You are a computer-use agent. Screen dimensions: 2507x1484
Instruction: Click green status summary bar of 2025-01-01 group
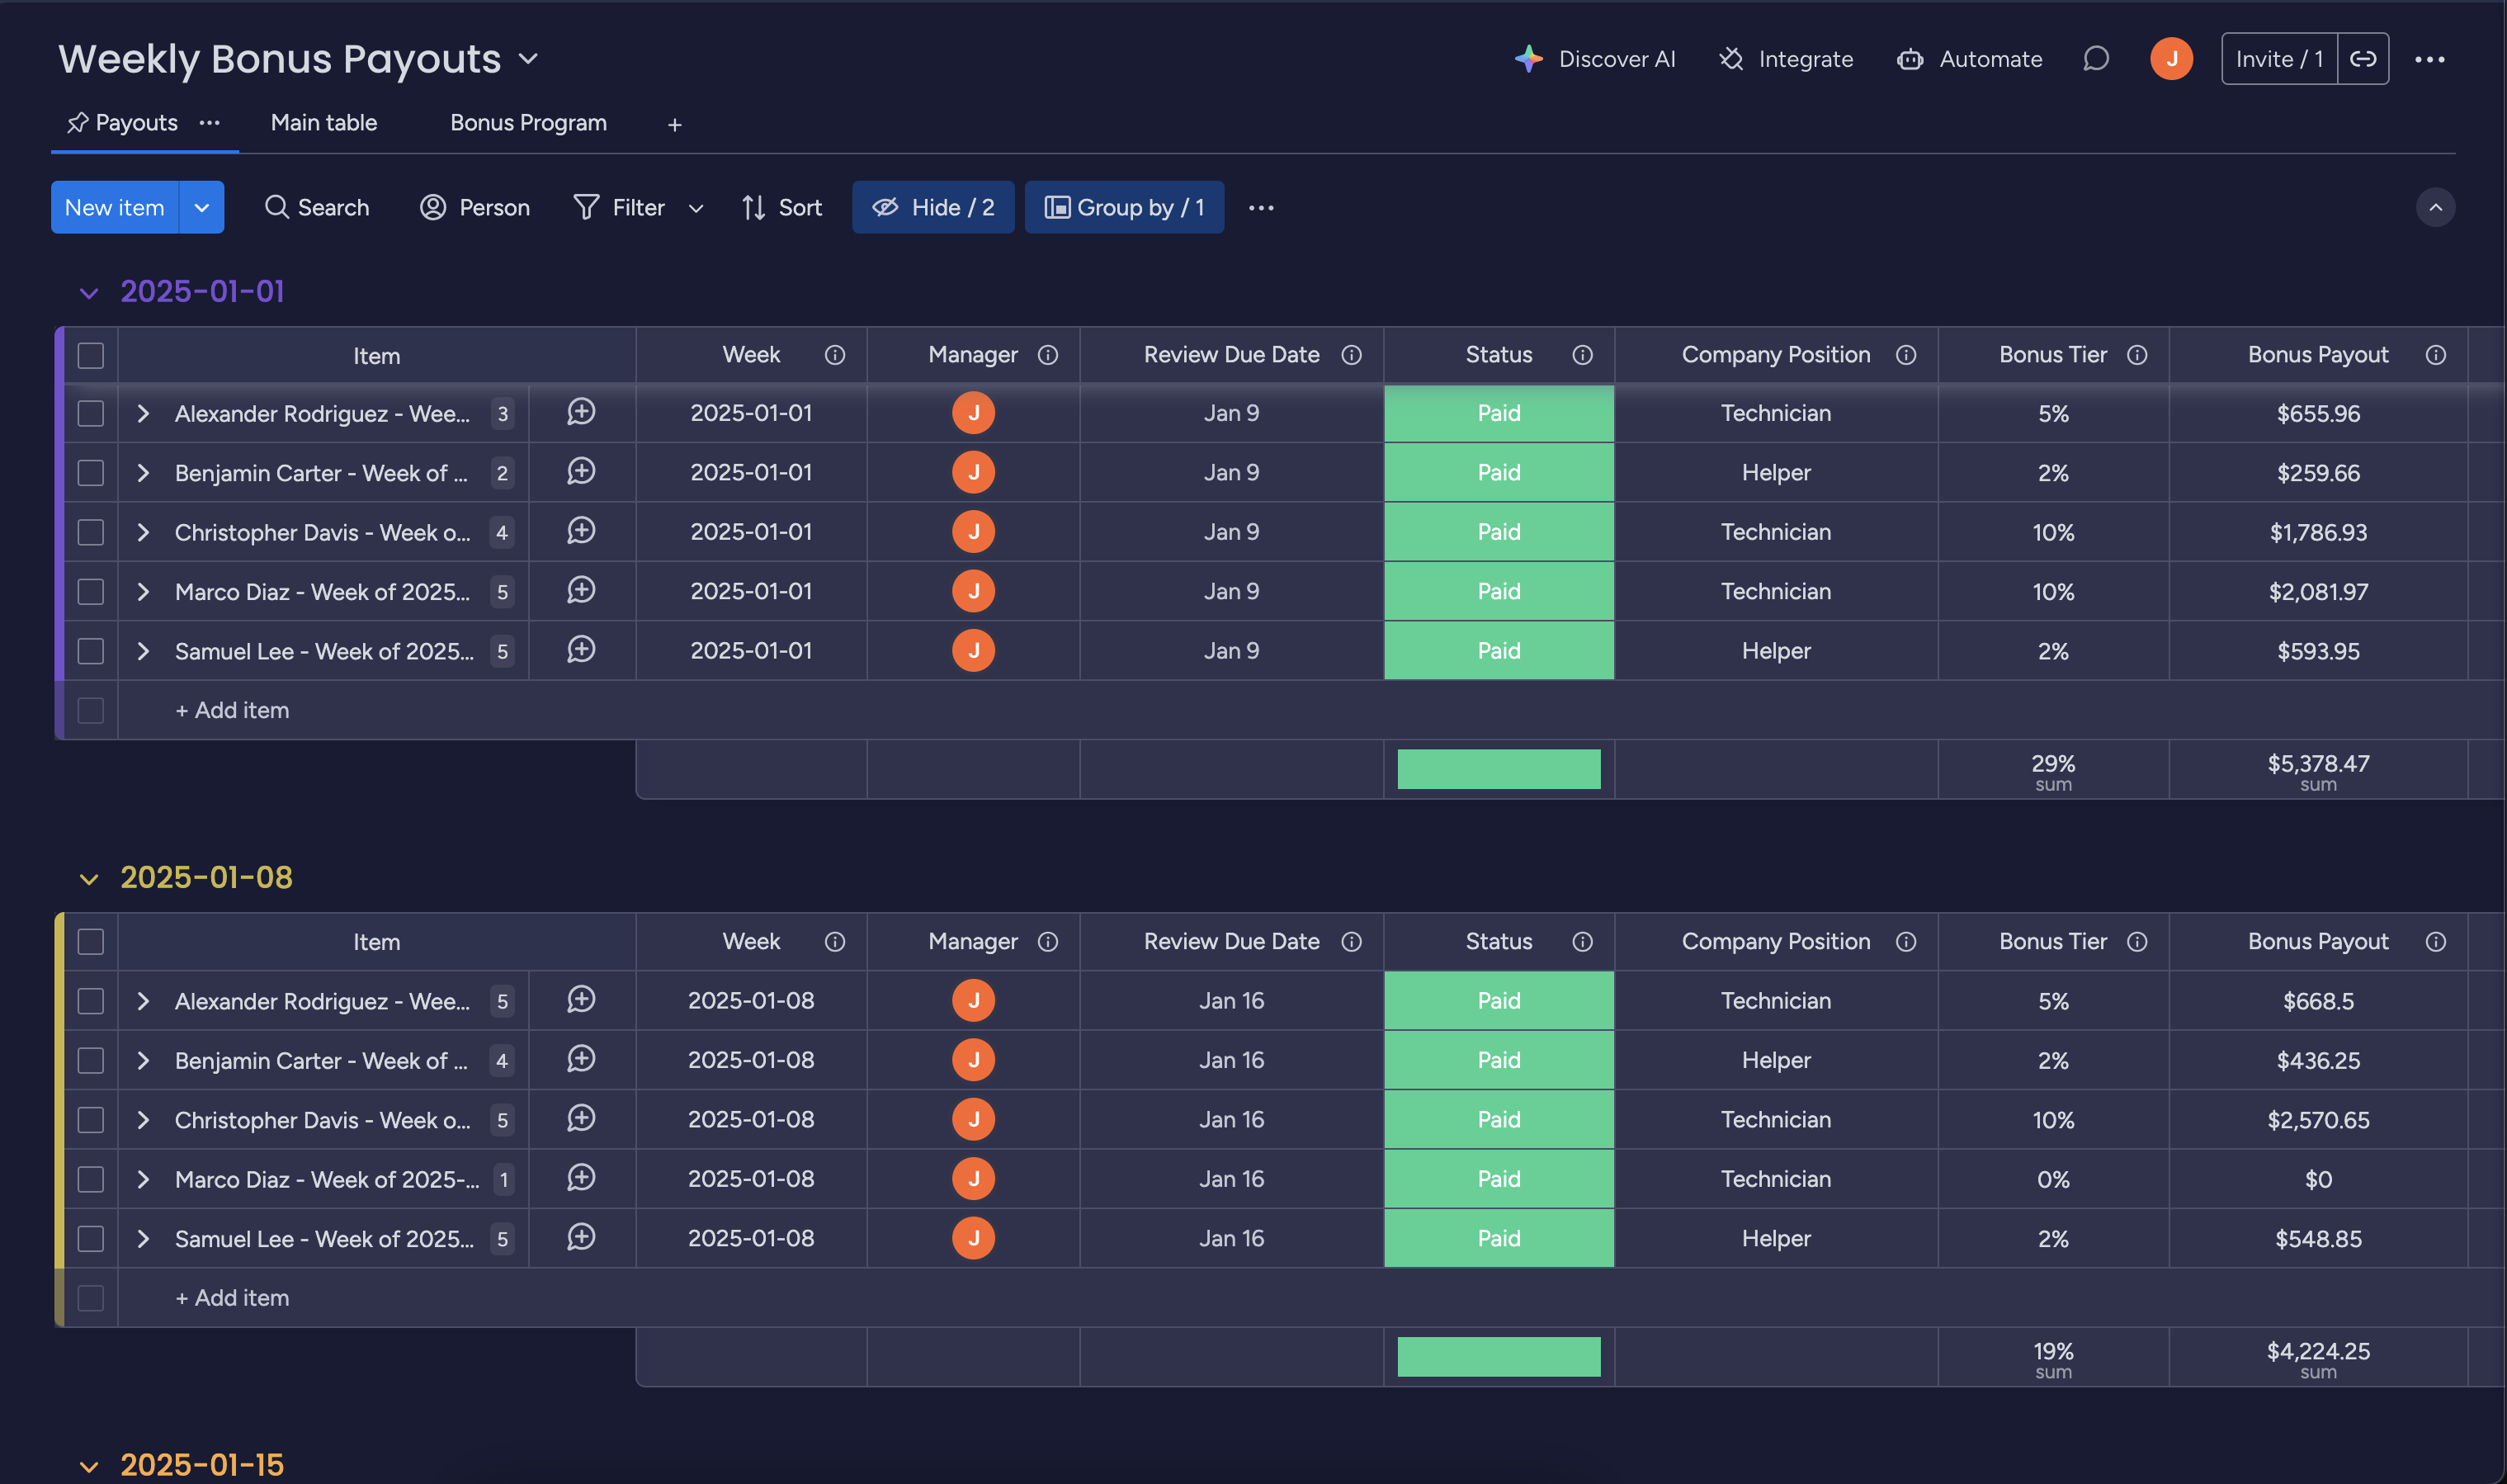pos(1499,769)
